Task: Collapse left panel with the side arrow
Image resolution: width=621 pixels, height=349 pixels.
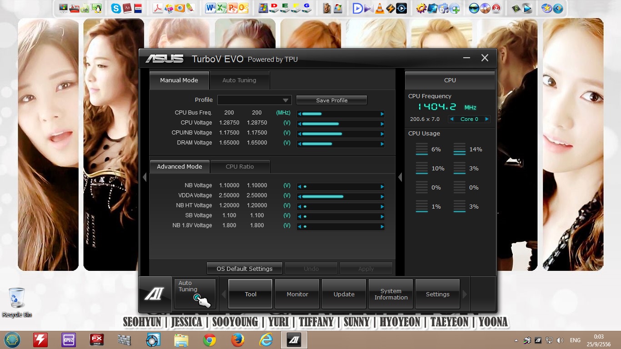Action: click(x=145, y=177)
